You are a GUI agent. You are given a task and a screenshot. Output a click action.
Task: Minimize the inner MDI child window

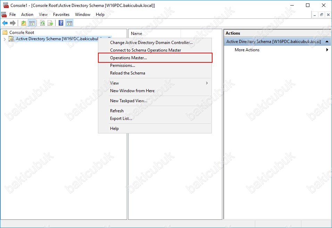315,15
